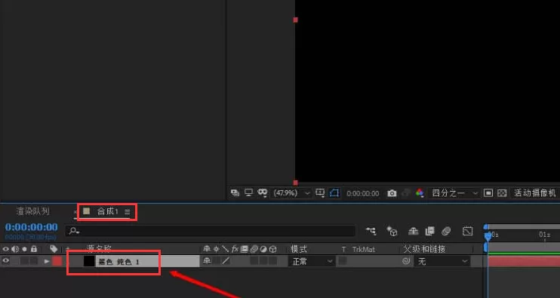Viewport: 560px width, 298px height.
Task: Click work area start handle
Action: point(486,247)
